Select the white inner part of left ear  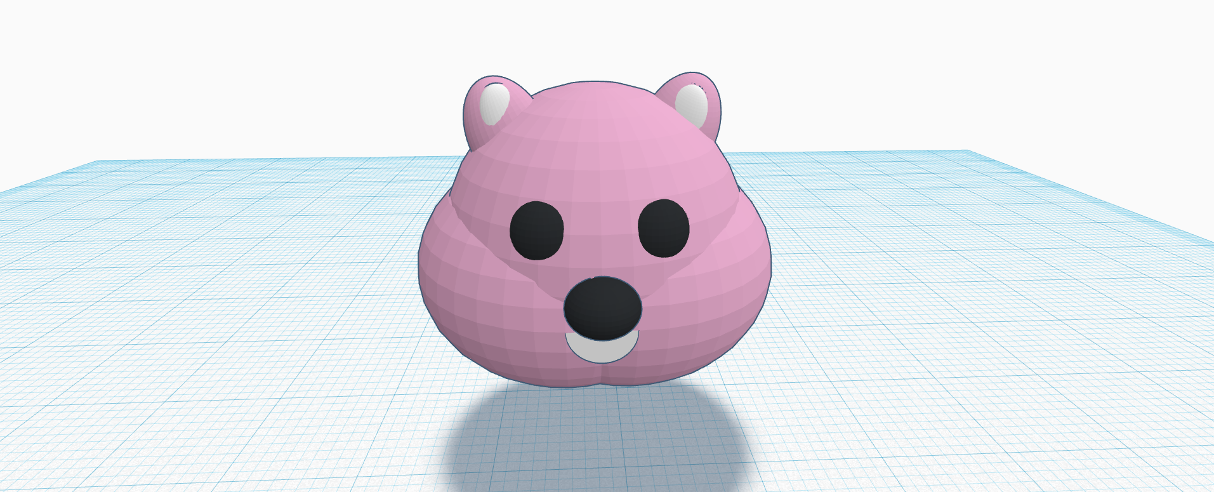point(494,104)
